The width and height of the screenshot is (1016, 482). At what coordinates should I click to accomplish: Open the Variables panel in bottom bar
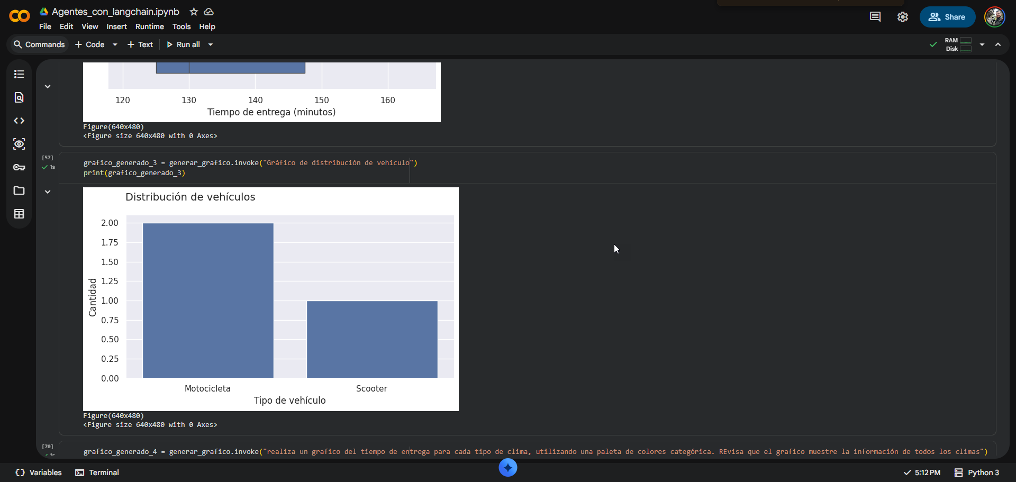point(39,472)
